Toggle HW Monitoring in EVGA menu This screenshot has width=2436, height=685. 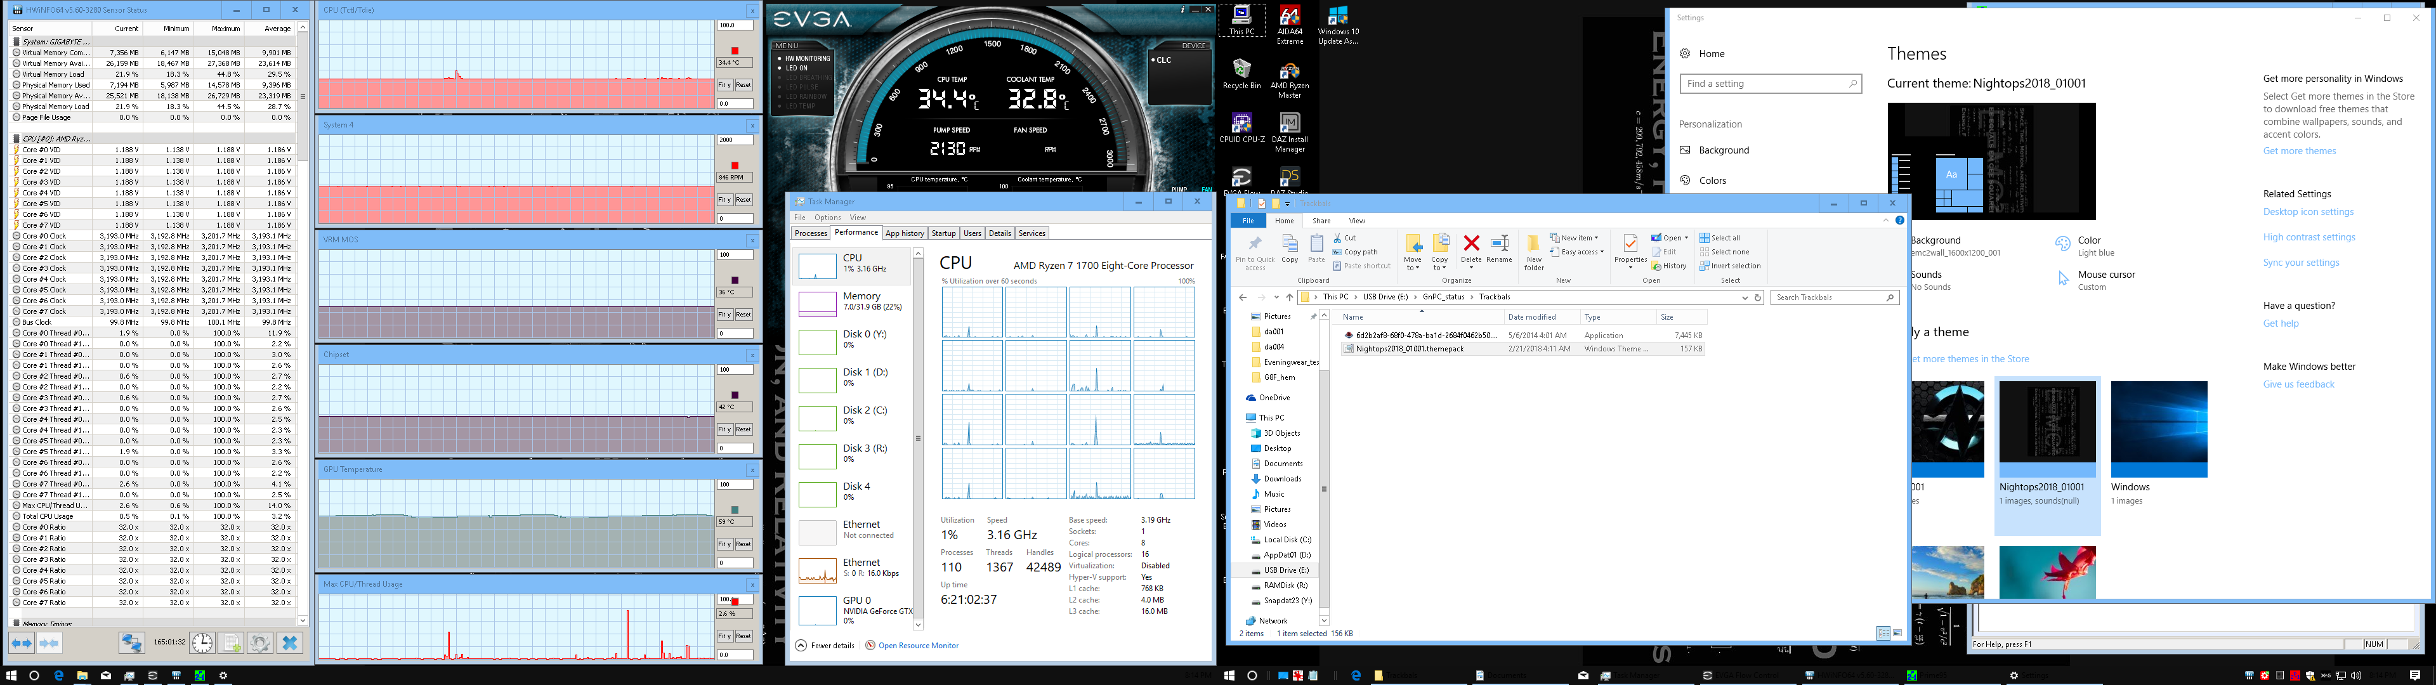click(807, 58)
